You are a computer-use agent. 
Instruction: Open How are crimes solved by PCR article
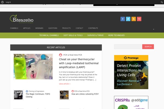(85, 94)
